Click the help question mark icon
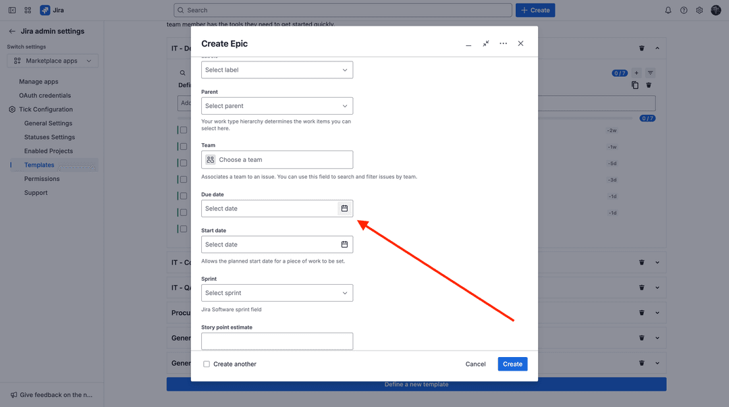Image resolution: width=729 pixels, height=407 pixels. [683, 9]
